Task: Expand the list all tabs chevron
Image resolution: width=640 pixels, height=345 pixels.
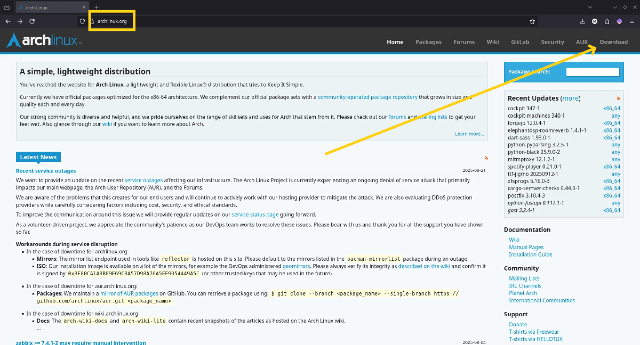Action: tap(590, 7)
